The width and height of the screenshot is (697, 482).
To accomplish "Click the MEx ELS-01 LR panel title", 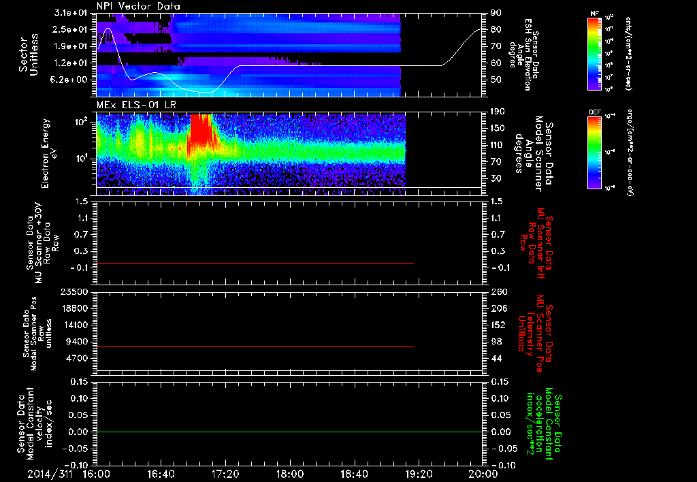I will pos(136,106).
